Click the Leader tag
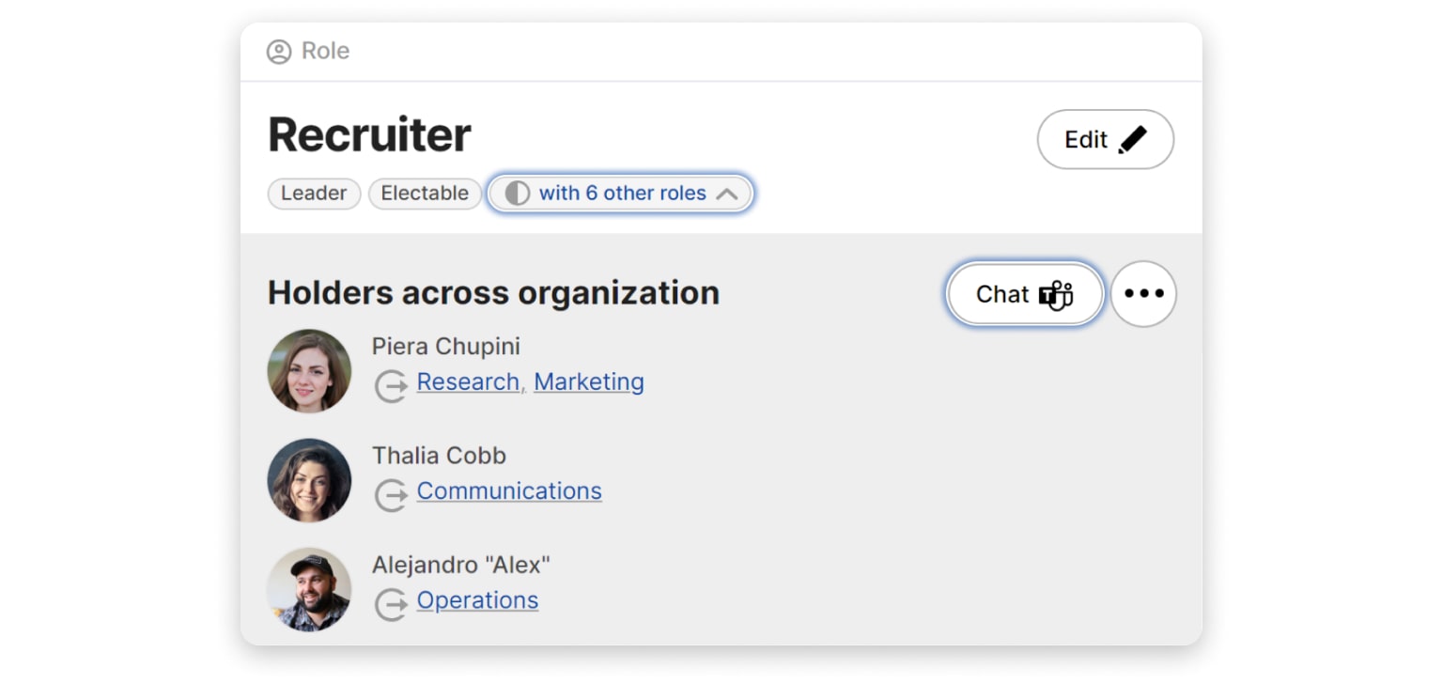Screen dimensions: 1443x684 pyautogui.click(x=314, y=194)
